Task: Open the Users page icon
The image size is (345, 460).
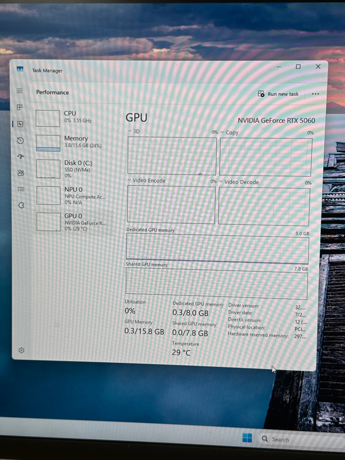Action: coord(21,173)
